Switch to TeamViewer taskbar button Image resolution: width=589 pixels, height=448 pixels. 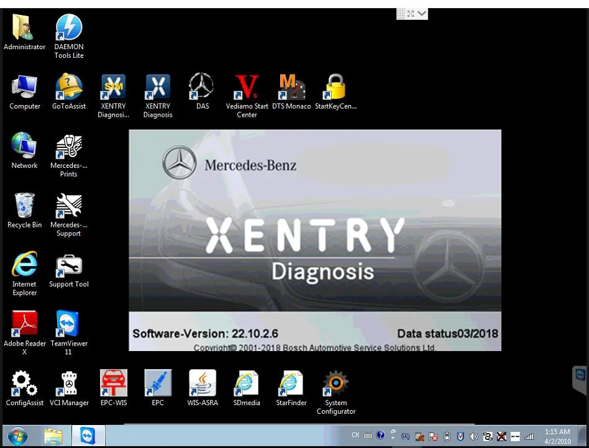click(88, 436)
